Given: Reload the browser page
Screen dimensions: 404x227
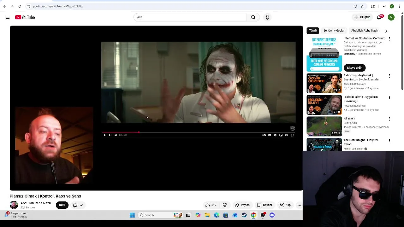Looking at the screenshot, I should click(x=20, y=6).
